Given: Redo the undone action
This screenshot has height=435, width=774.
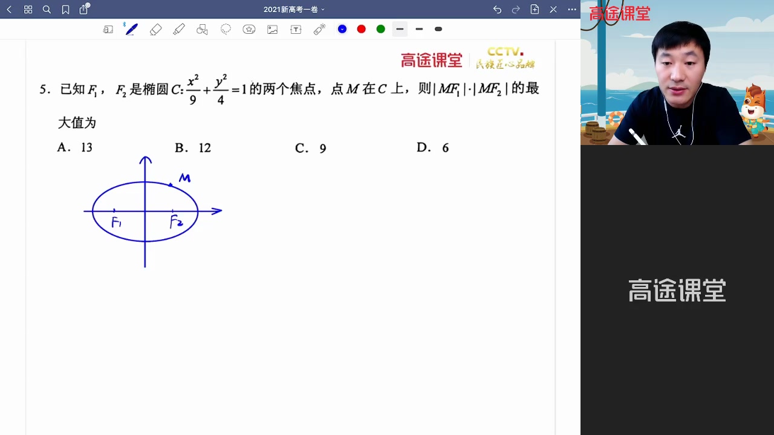Looking at the screenshot, I should (x=516, y=10).
